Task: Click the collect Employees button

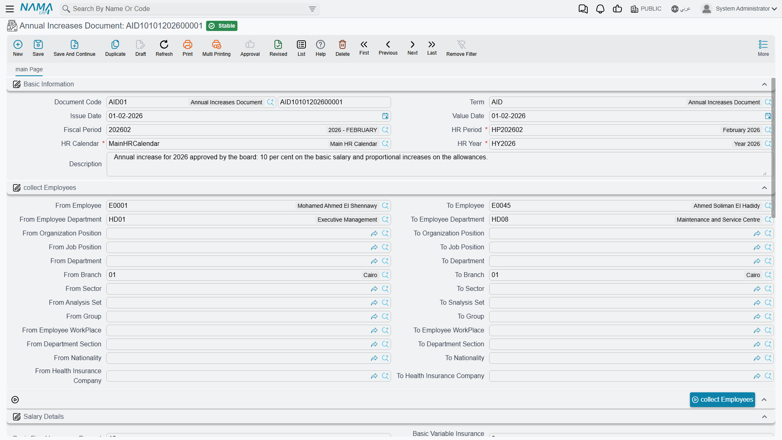Action: click(722, 400)
